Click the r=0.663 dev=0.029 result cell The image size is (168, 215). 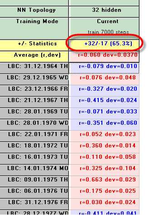click(104, 181)
